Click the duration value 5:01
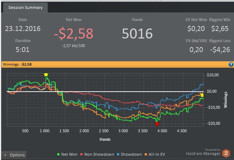The height and width of the screenshot is (160, 234). [22, 50]
